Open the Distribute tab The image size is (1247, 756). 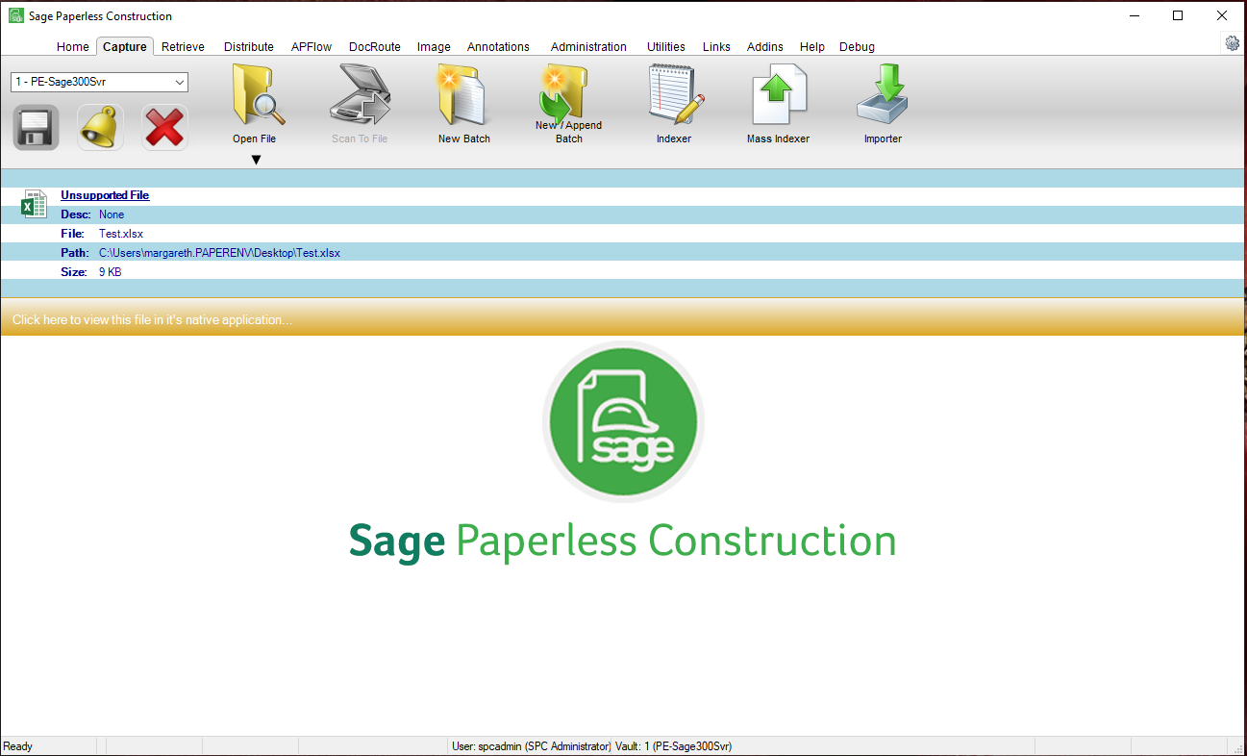249,46
